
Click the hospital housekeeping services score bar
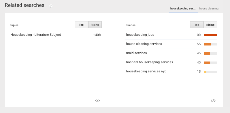[x=210, y=63]
